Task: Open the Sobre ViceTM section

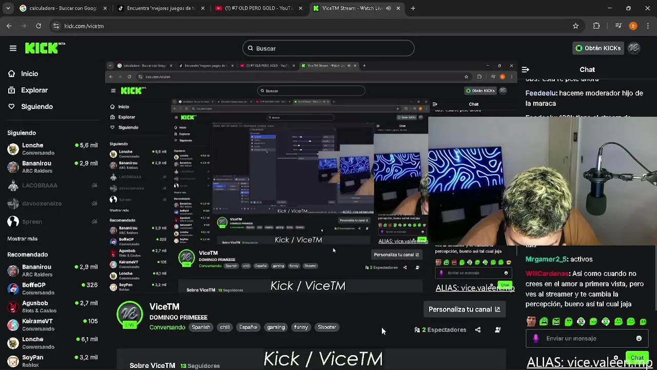Action: (x=152, y=366)
